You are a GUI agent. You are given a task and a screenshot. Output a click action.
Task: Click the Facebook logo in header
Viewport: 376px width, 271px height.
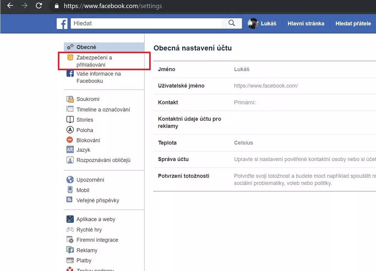pos(62,23)
